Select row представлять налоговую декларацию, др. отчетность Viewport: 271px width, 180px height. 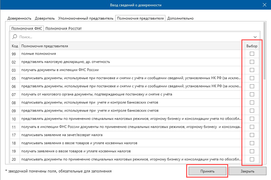coord(65,62)
